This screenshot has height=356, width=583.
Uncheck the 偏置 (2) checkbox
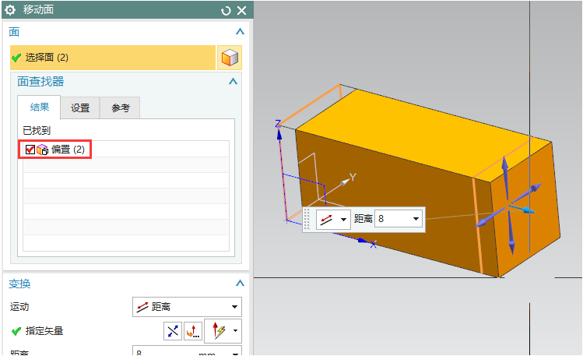coord(30,150)
